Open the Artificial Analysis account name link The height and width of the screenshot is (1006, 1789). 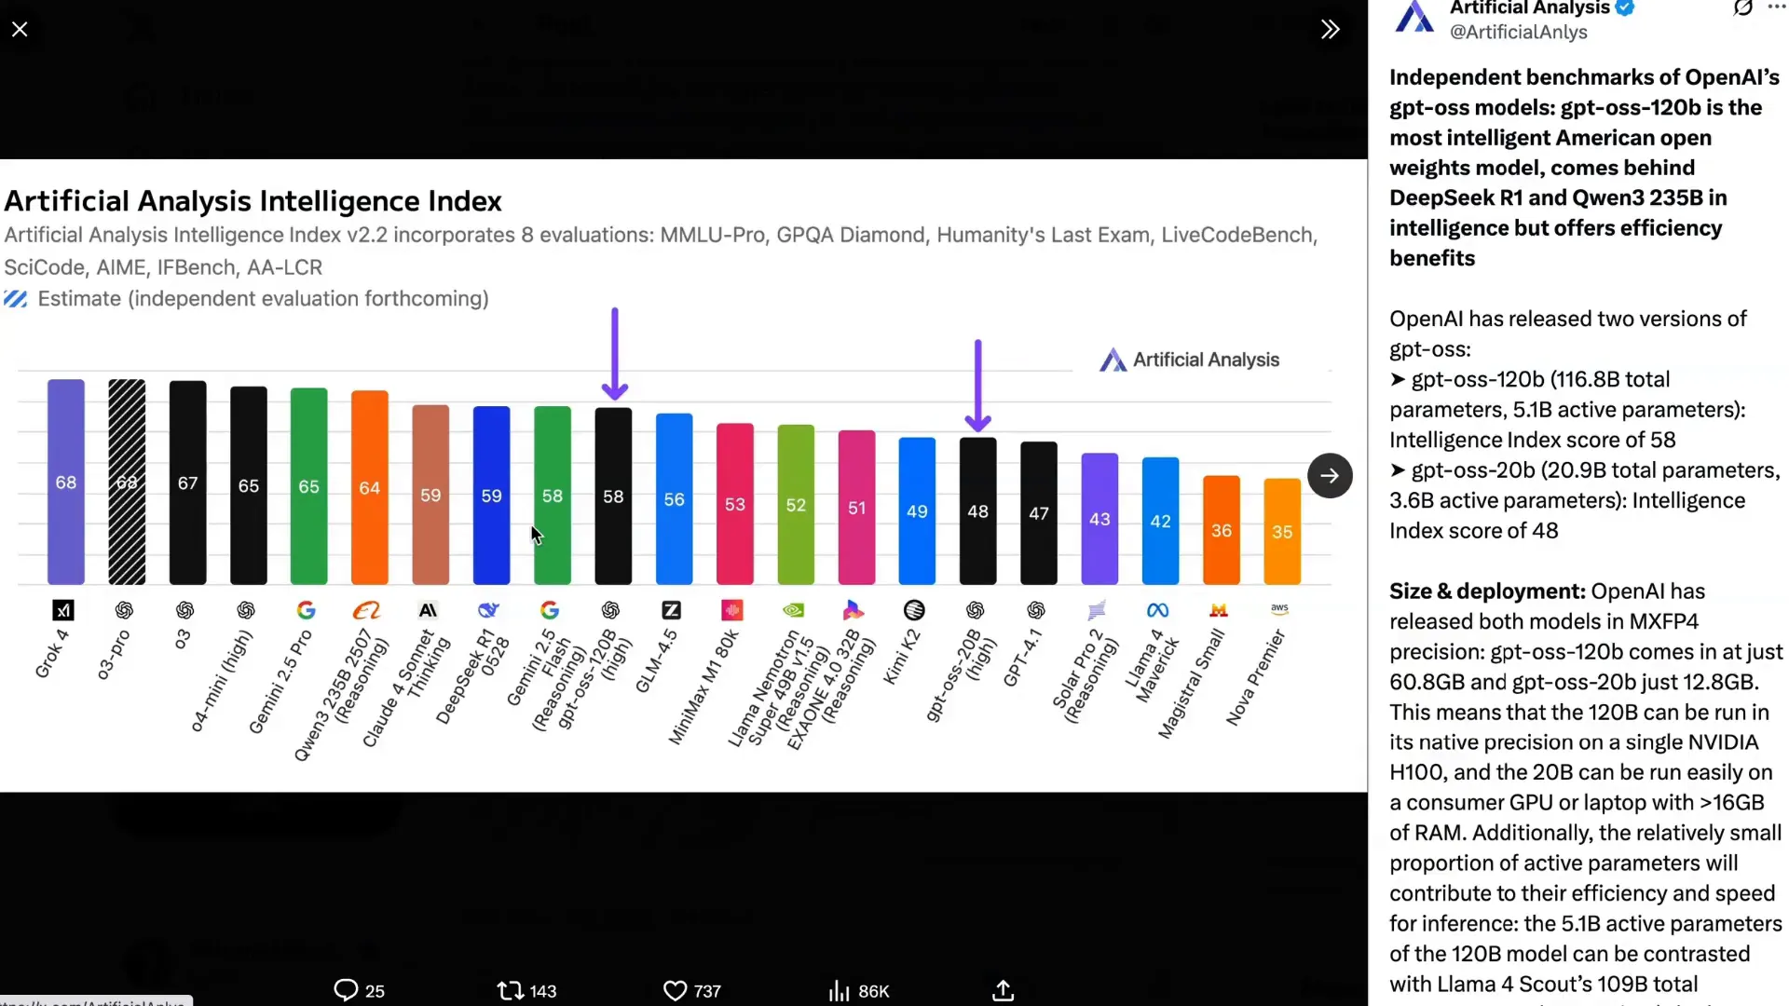(1529, 8)
